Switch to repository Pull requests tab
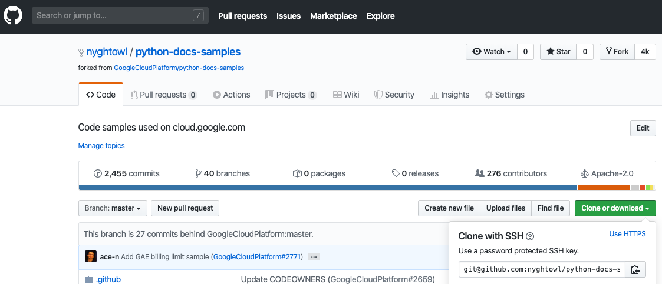The width and height of the screenshot is (662, 284). (164, 95)
